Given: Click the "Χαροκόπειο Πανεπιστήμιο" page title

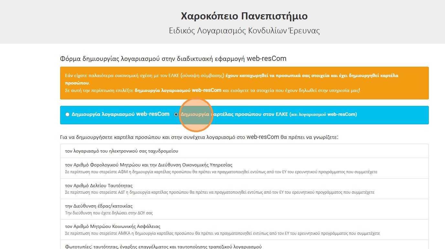Looking at the screenshot, I should pos(244,16).
